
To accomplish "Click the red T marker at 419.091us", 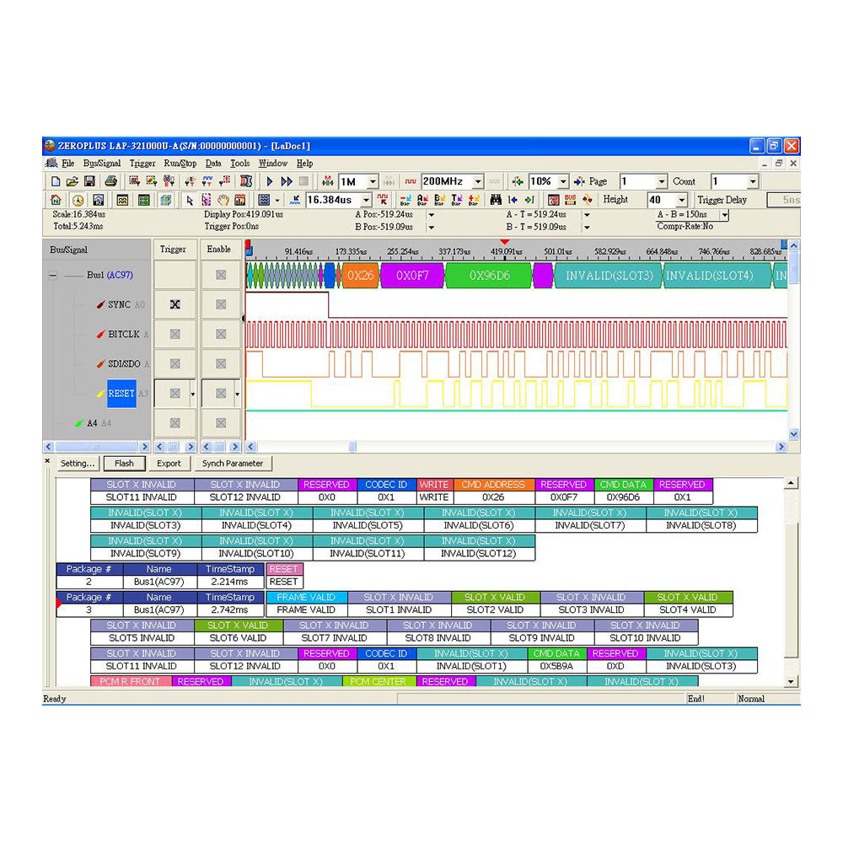I will 504,243.
